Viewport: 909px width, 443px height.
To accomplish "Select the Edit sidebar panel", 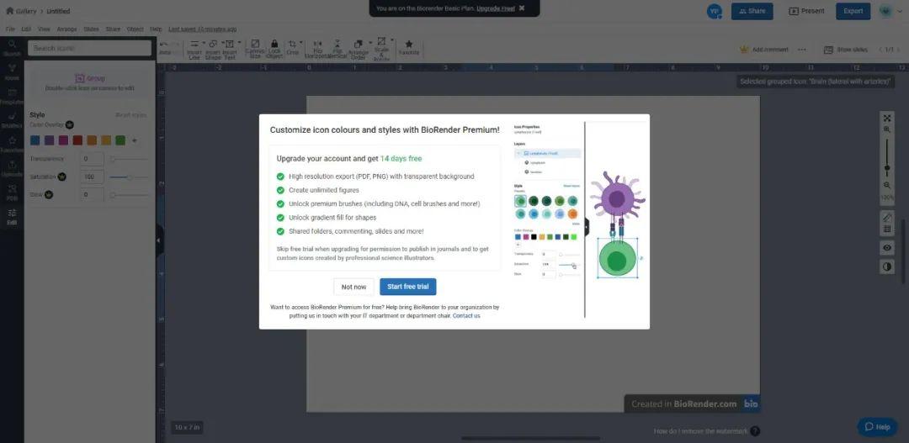I will [12, 217].
